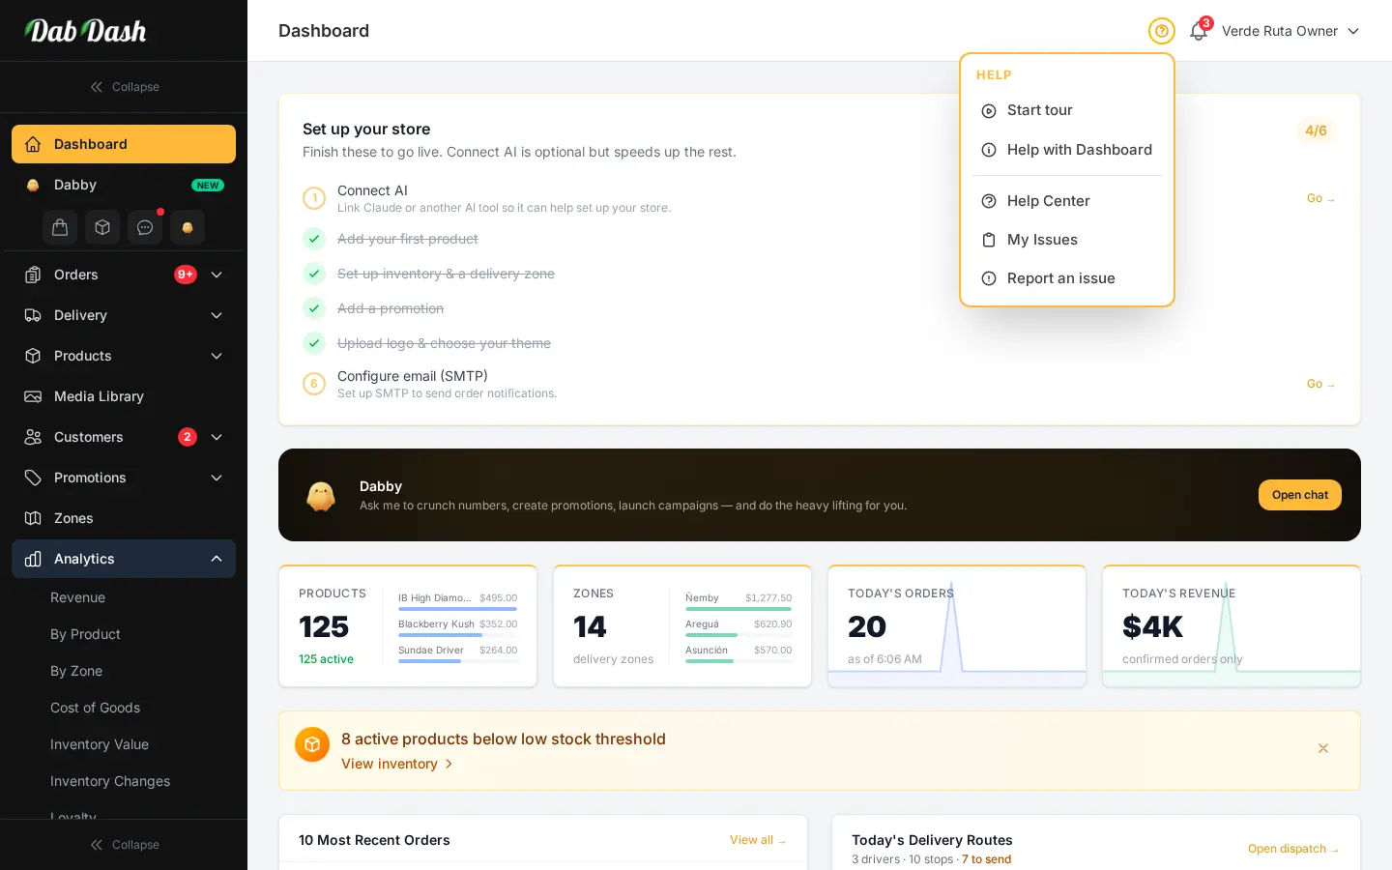The height and width of the screenshot is (870, 1392).
Task: Collapse the Analytics section chevron
Action: tap(217, 559)
